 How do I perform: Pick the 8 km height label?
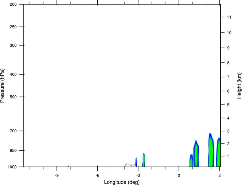(228, 63)
